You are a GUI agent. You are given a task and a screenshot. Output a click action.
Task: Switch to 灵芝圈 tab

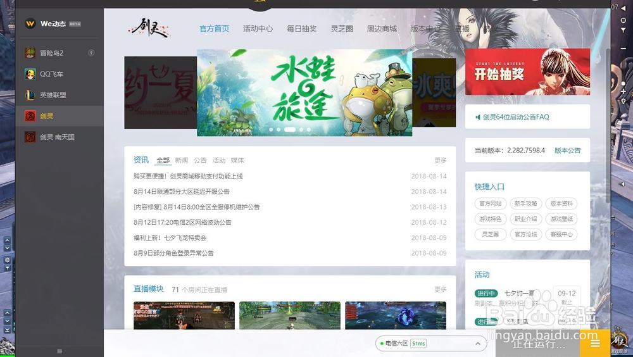click(342, 28)
